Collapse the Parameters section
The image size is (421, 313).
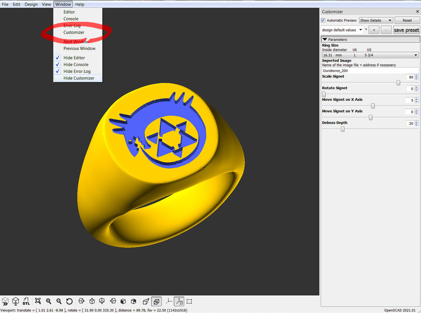(x=326, y=39)
